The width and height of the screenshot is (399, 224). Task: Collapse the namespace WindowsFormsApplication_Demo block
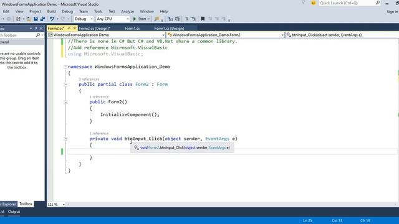(x=65, y=67)
